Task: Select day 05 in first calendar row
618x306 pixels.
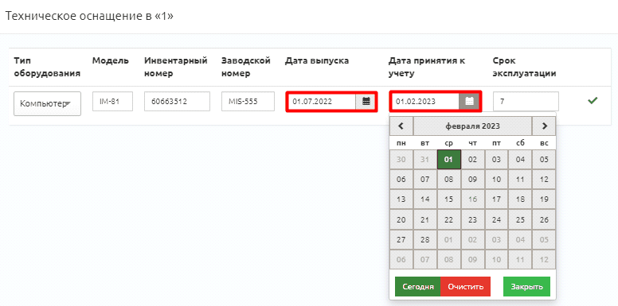Action: (544, 160)
